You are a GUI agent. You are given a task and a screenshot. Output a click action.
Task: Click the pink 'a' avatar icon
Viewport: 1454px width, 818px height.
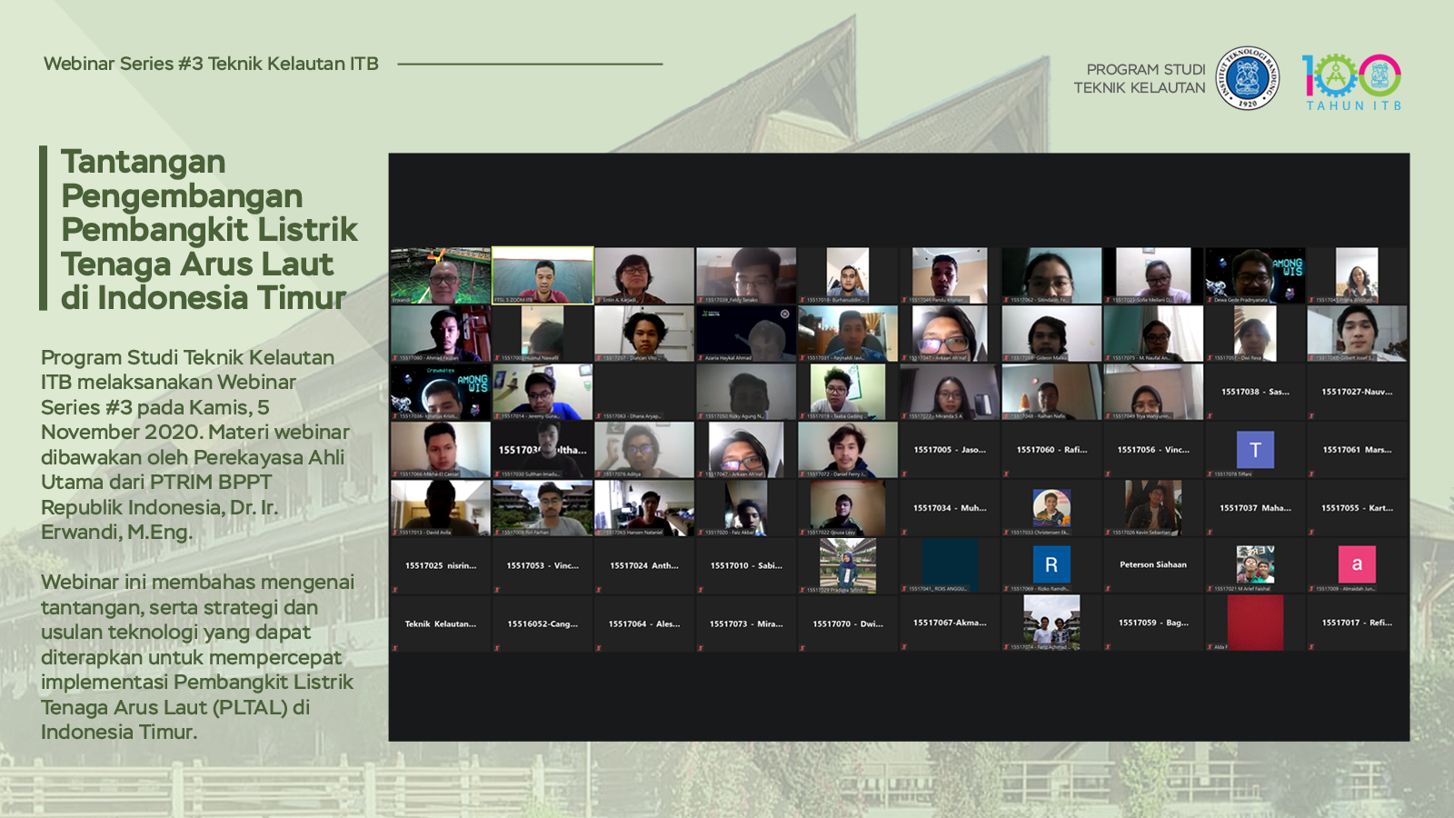(x=1357, y=564)
